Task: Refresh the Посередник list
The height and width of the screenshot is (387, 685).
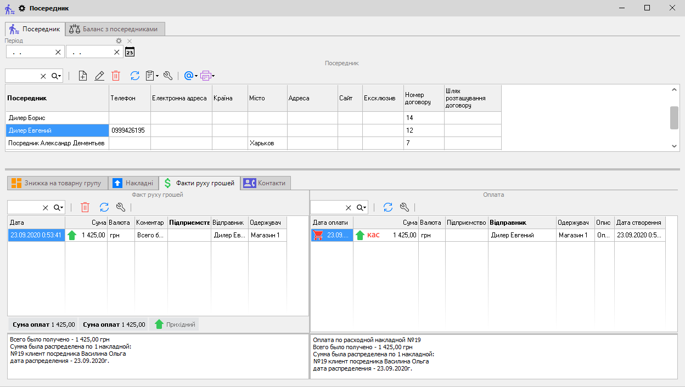Action: pyautogui.click(x=135, y=76)
